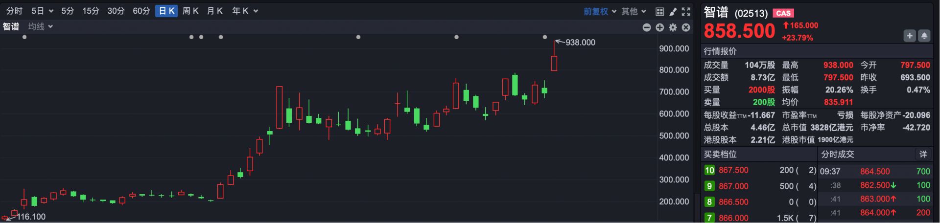Viewport: 940px width, 223px height.
Task: Select the 月K monthly chart
Action: (215, 11)
